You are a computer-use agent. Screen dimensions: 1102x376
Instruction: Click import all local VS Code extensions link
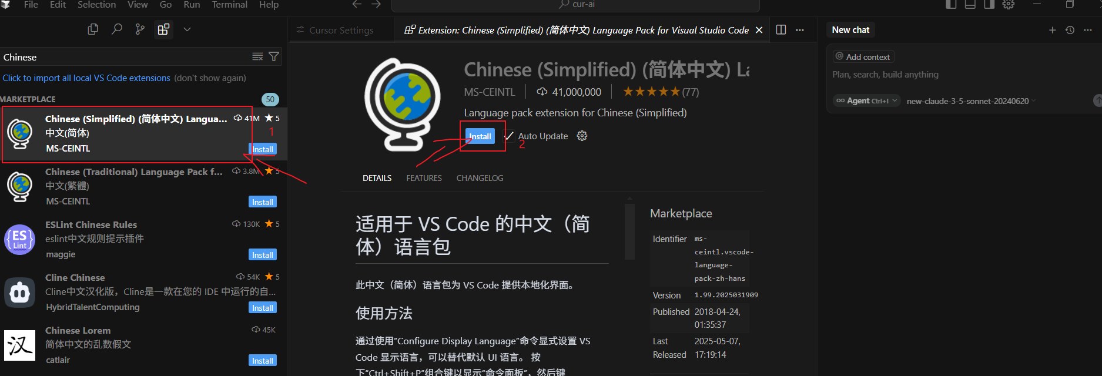point(86,78)
